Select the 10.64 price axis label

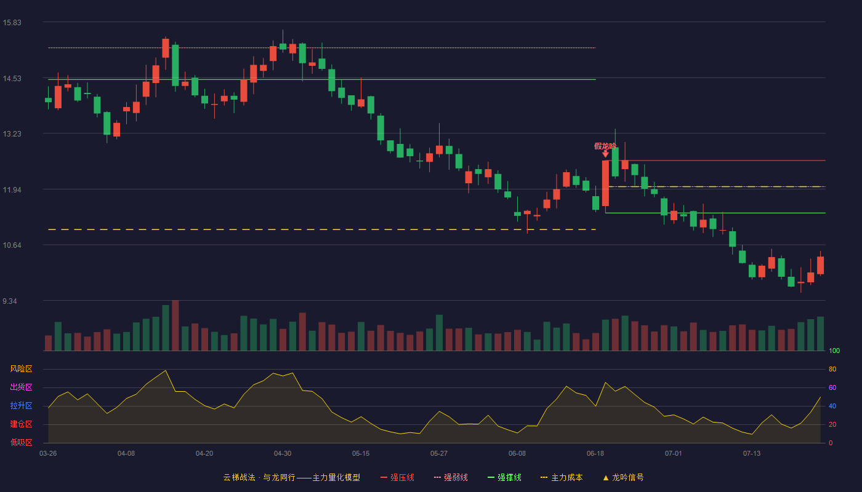(12, 245)
